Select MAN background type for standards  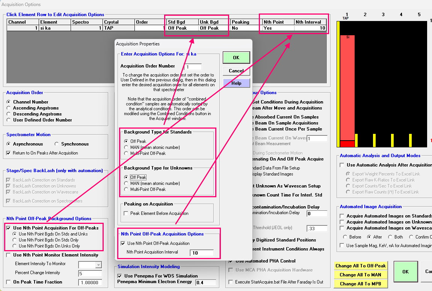point(127,147)
